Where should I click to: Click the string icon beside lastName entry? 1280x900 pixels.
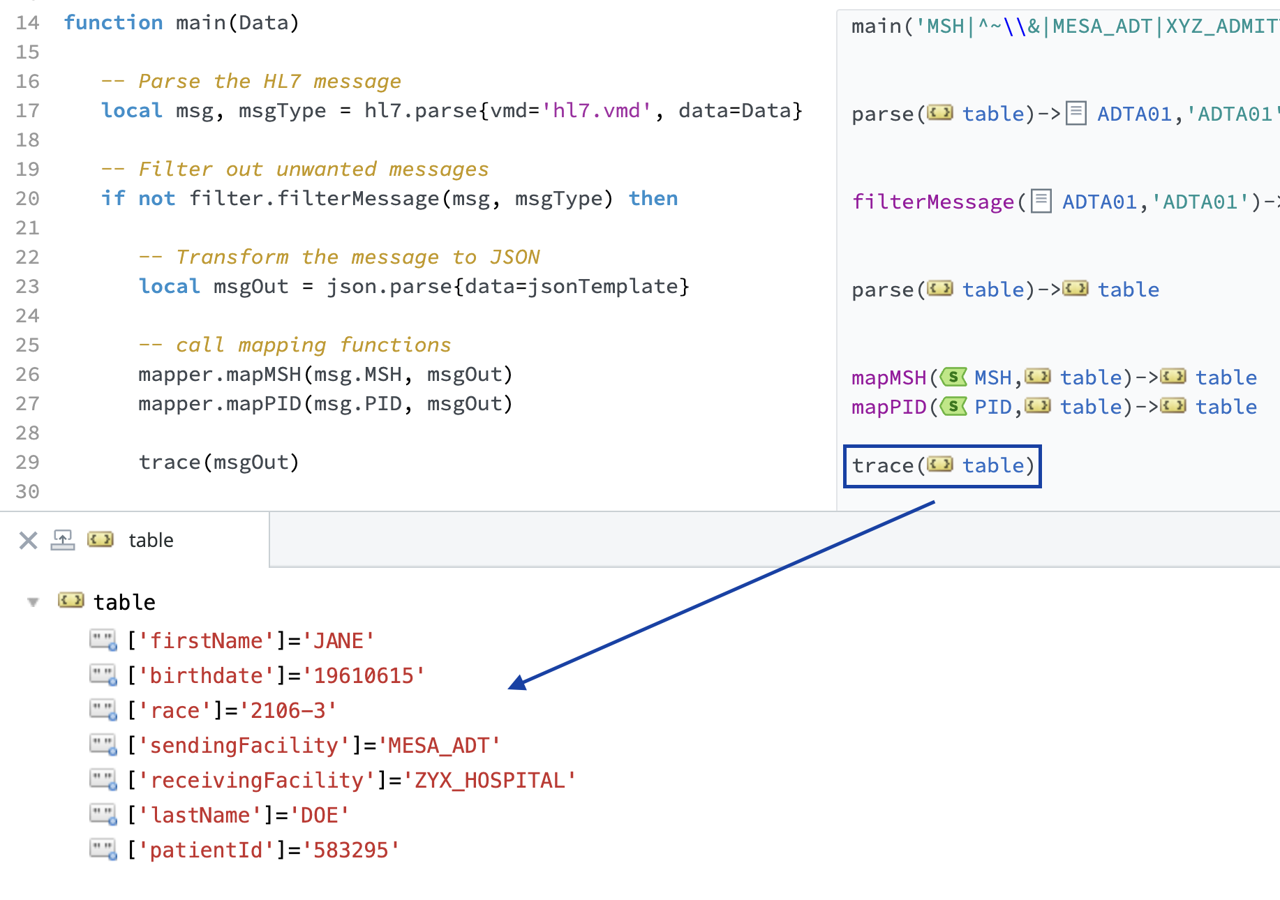103,815
